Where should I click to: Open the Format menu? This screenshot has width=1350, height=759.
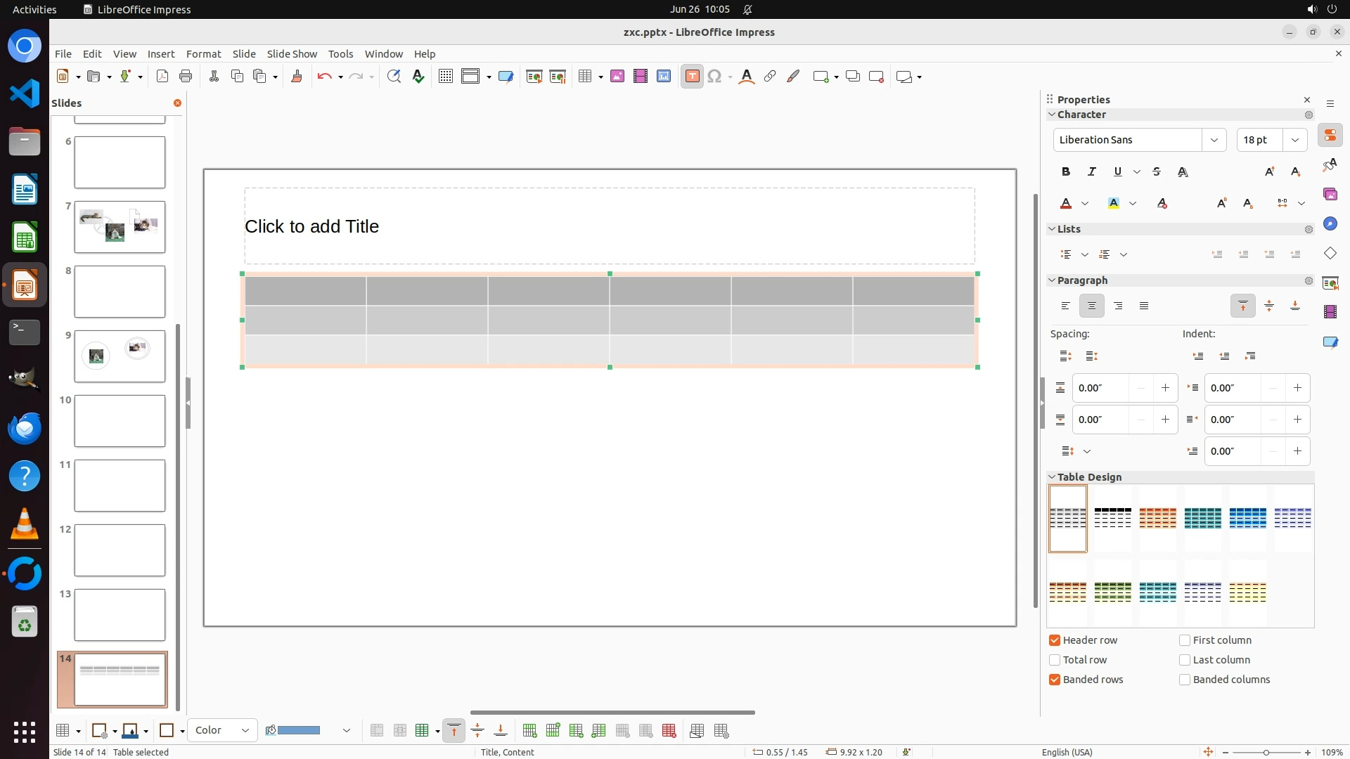coord(203,54)
